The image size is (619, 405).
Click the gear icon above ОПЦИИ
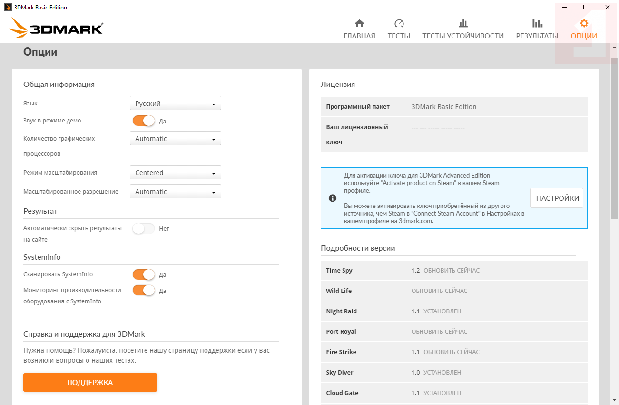(584, 23)
